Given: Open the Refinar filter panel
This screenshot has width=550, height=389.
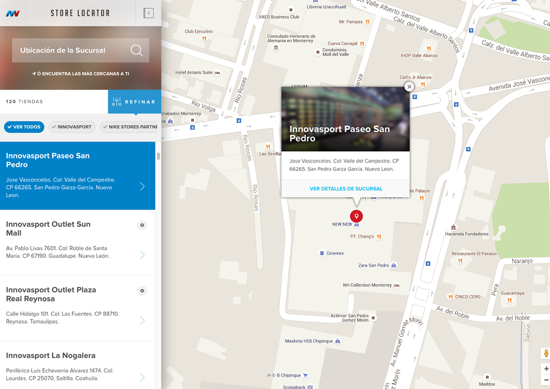Looking at the screenshot, I should click(135, 102).
